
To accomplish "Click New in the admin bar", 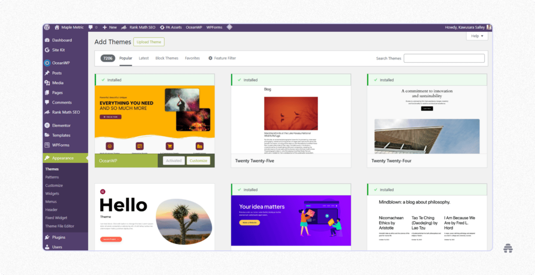I will [109, 27].
